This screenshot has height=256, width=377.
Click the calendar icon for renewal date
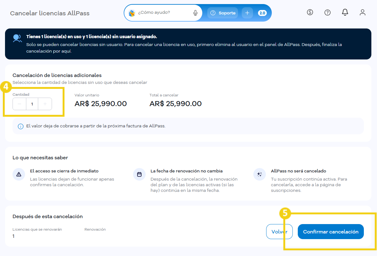point(139,174)
